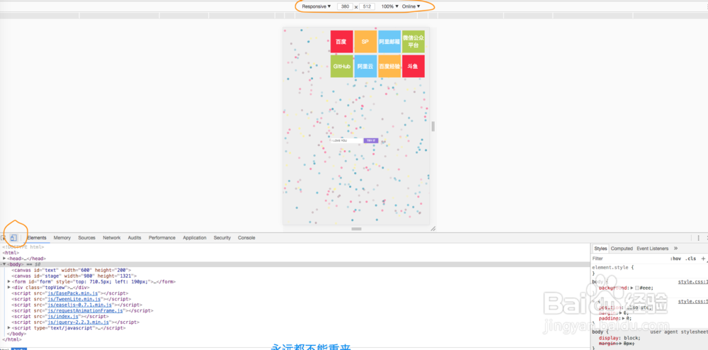Switch to the Sources tab
This screenshot has height=350, width=708.
coord(86,237)
